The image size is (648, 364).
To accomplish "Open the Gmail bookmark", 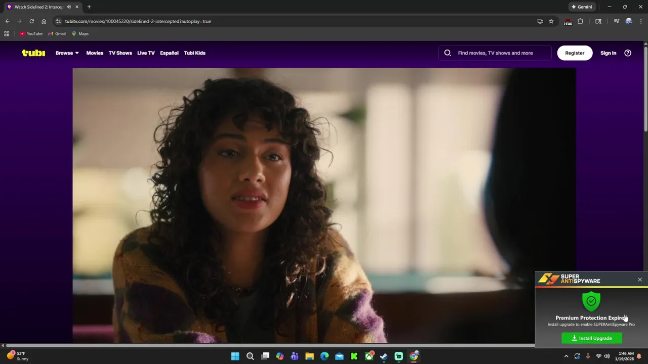I will point(57,34).
